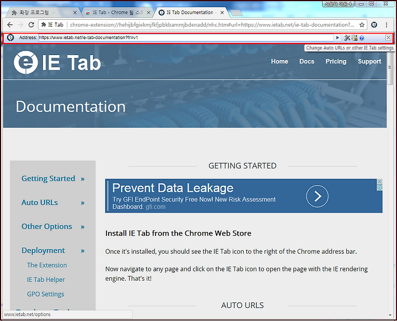
Task: Go back with Chrome back arrow
Action: click(10, 25)
